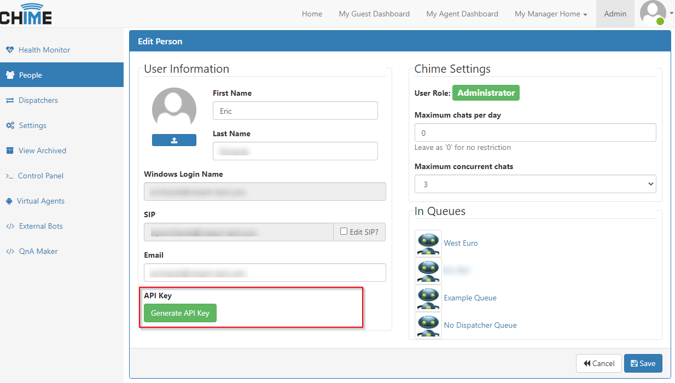Upload a new profile photo button
The height and width of the screenshot is (383, 675).
click(x=174, y=140)
